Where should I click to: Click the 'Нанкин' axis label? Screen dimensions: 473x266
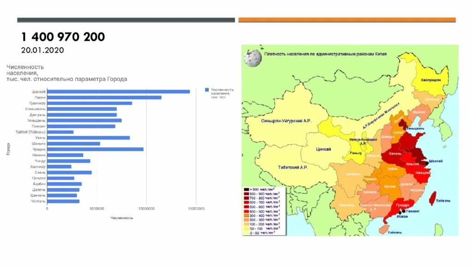tap(39, 155)
